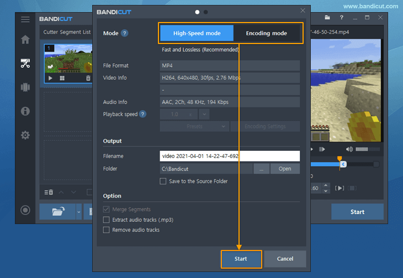Image resolution: width=403 pixels, height=278 pixels.
Task: Select High-Speed mode
Action: point(197,34)
